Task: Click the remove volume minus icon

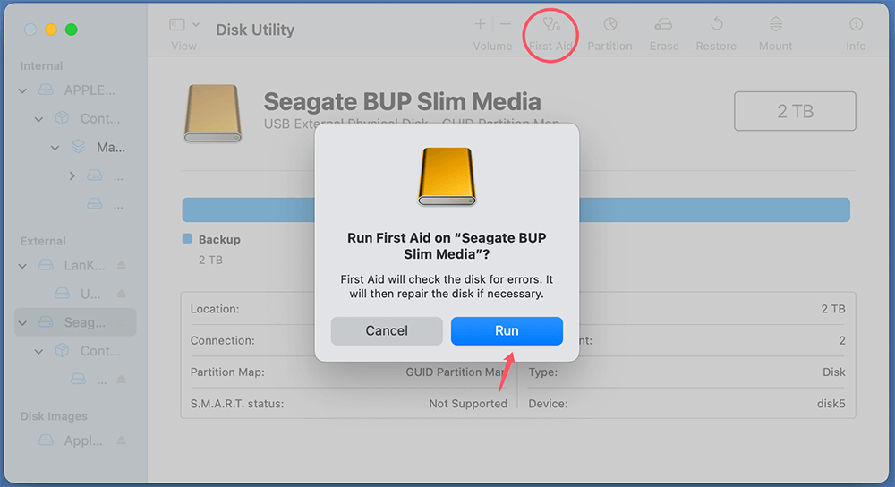Action: click(x=506, y=25)
